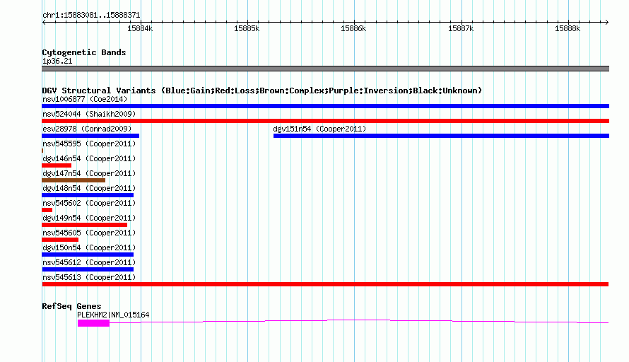Select the tiny nsv545595 (Cooper2011) variant marker
Viewport: 629px width, 362px height.
tap(42, 151)
